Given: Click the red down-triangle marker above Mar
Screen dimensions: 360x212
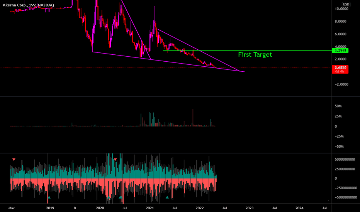Looking at the screenshot, I should (14, 160).
